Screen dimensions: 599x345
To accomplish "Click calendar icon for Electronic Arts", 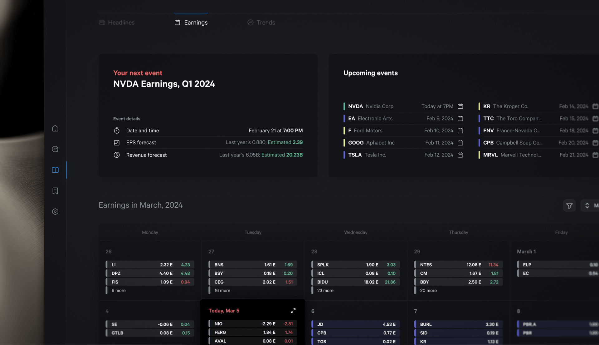I will pos(460,119).
